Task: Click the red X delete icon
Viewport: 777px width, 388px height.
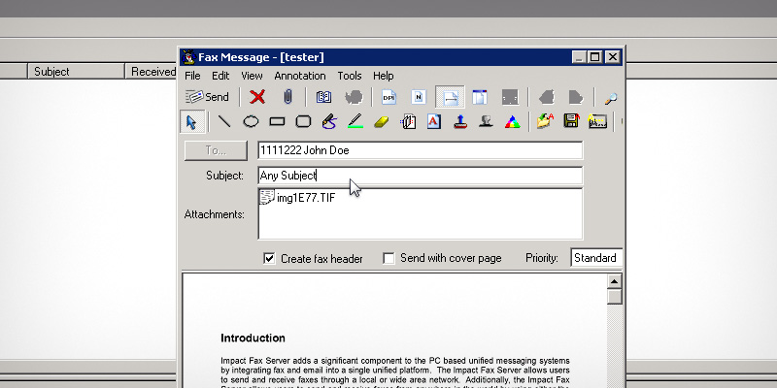Action: click(x=257, y=97)
